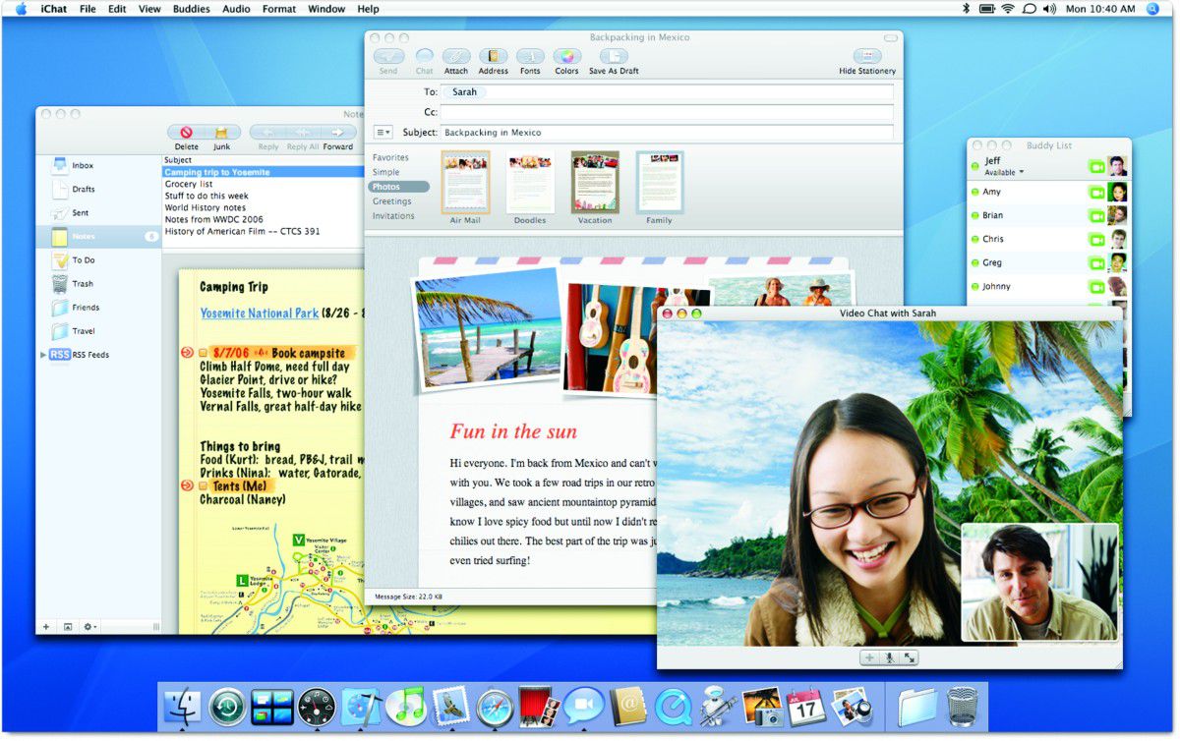Choose the Vacation stationery thumbnail
Image resolution: width=1180 pixels, height=741 pixels.
point(595,183)
